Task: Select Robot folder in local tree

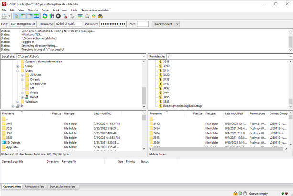Action: [x=34, y=97]
